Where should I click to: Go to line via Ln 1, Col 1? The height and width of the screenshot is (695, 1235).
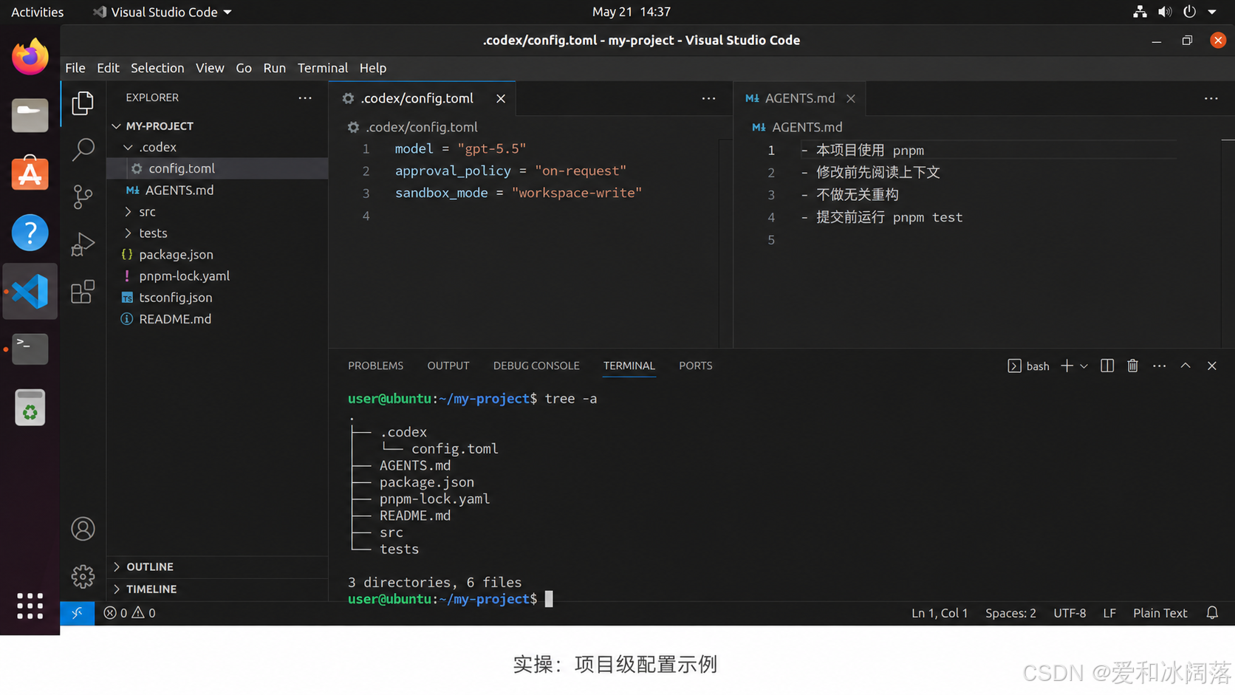tap(940, 613)
